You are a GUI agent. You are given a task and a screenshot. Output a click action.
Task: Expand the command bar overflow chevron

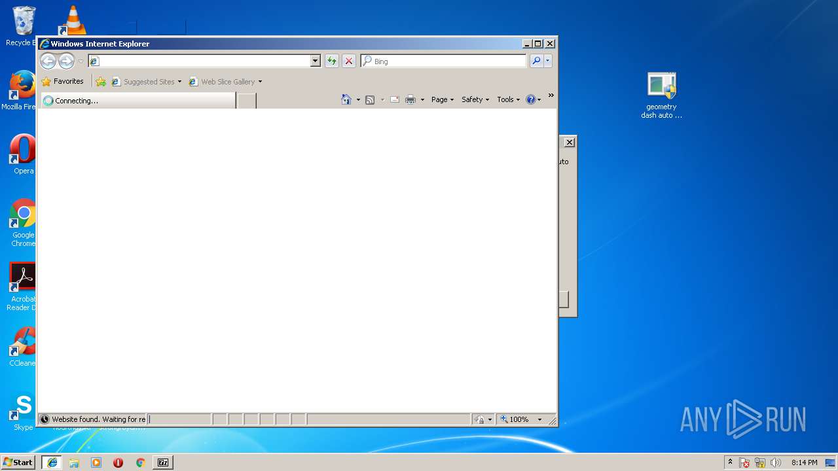click(551, 96)
